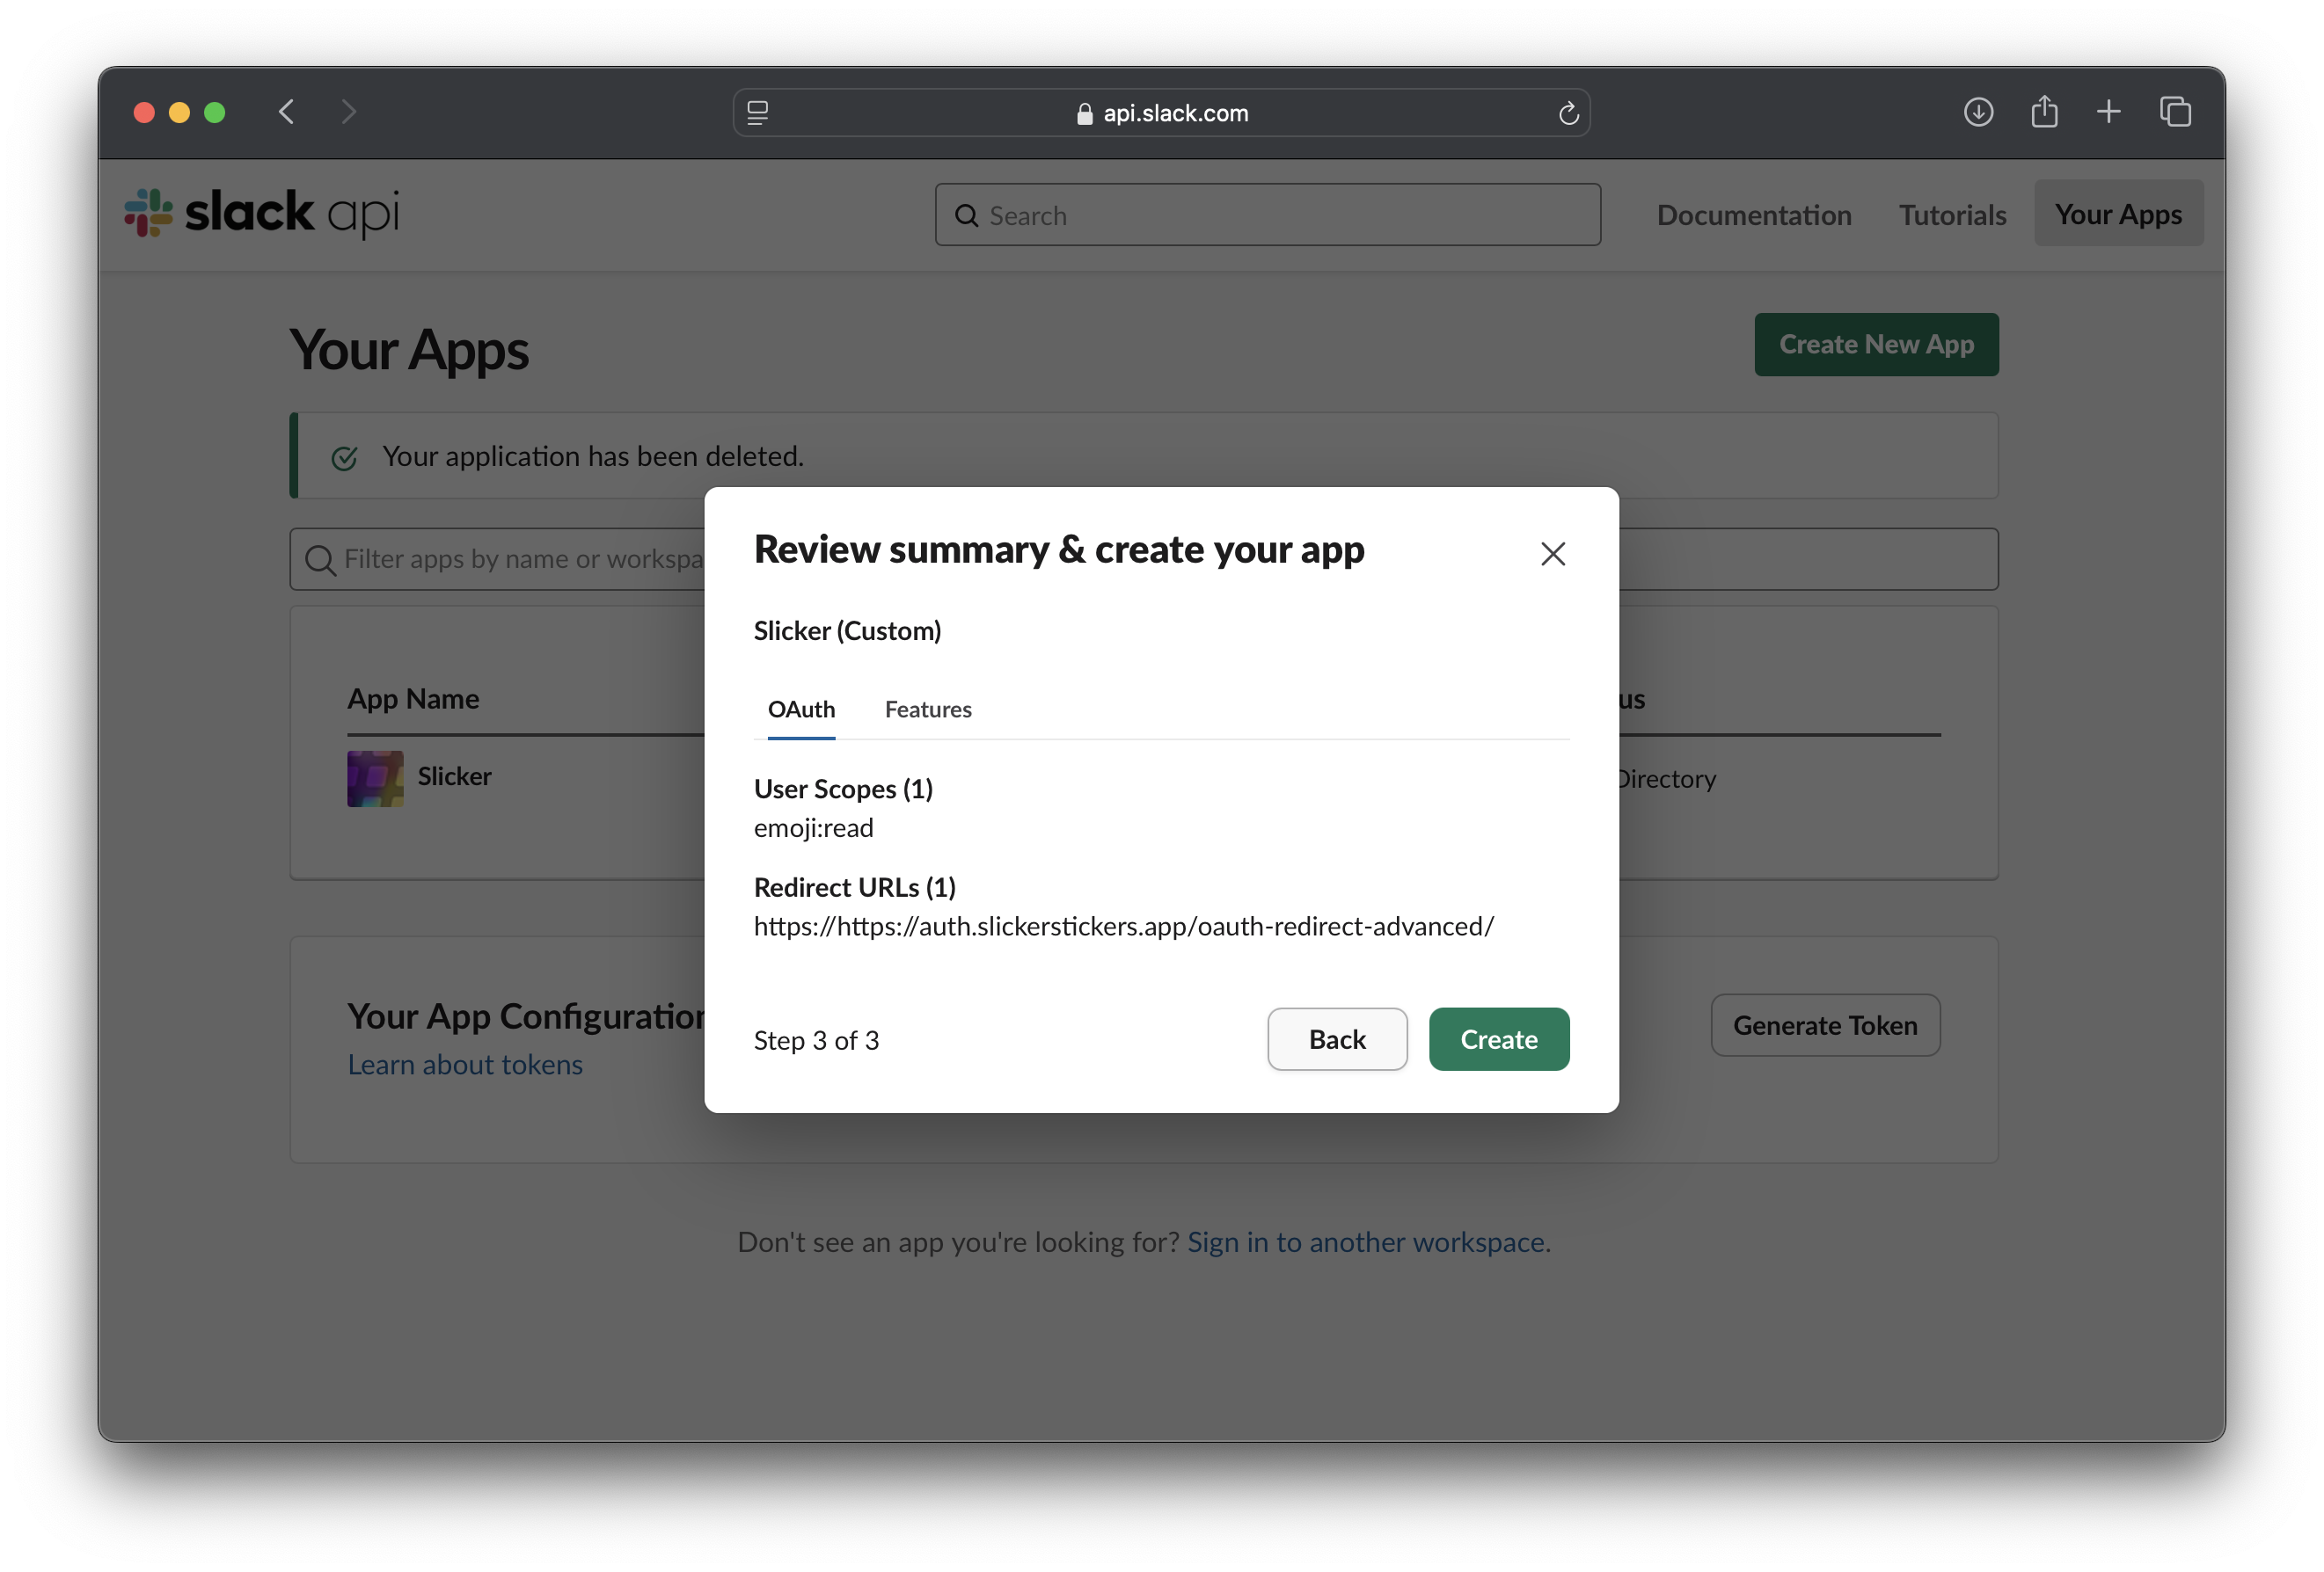Image resolution: width=2324 pixels, height=1572 pixels.
Task: Click the Safari back arrow
Action: (x=287, y=112)
